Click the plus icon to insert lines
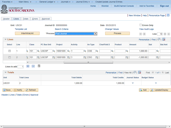The height and width of the screenshot is (128, 171). tap(28, 66)
